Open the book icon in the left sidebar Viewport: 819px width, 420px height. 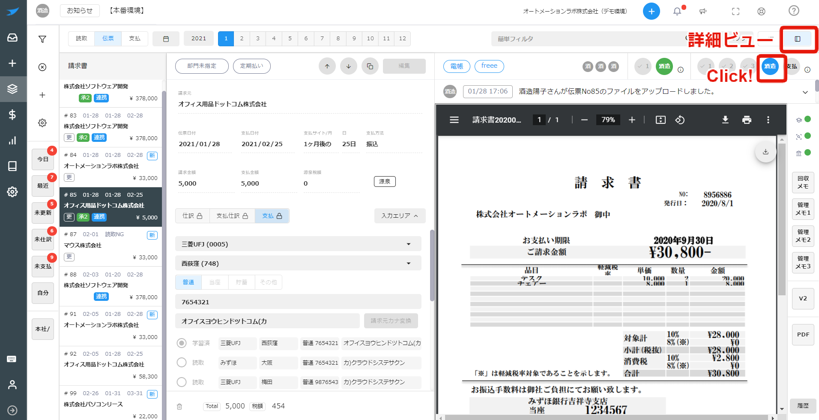click(x=12, y=166)
